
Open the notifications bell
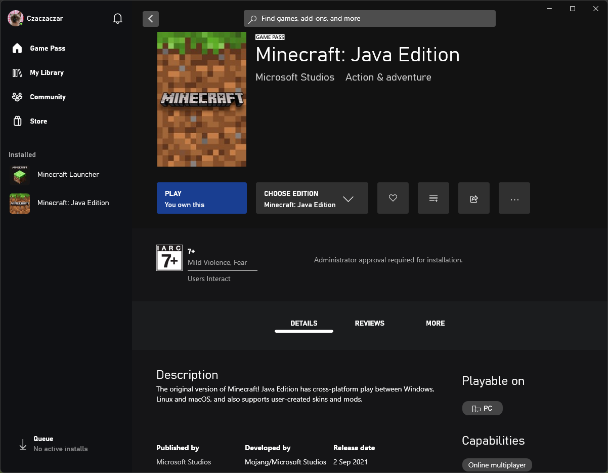[x=118, y=19]
